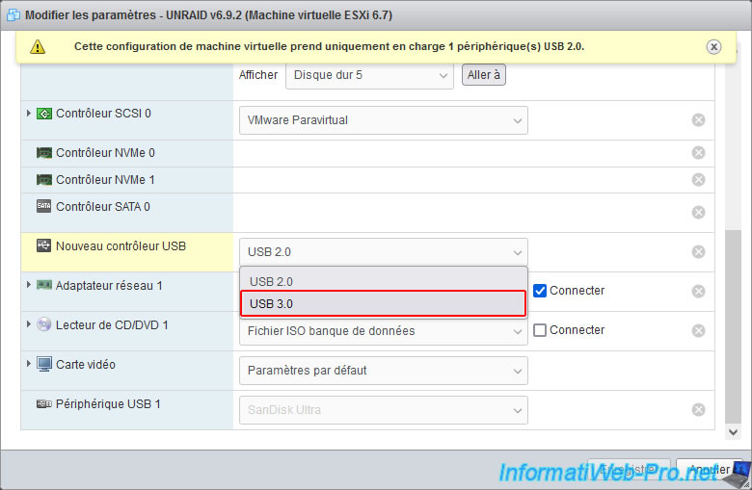Image resolution: width=752 pixels, height=490 pixels.
Task: Expand the Contrôleur SCSI 0 row
Action: (29, 114)
